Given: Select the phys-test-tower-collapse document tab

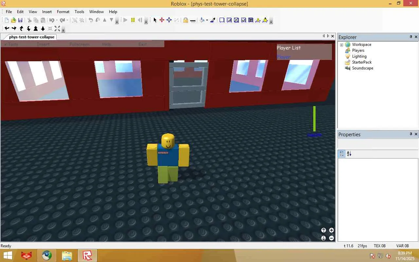Looking at the screenshot, I should pos(32,37).
